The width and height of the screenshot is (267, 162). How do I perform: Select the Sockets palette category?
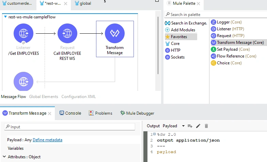pos(175,57)
